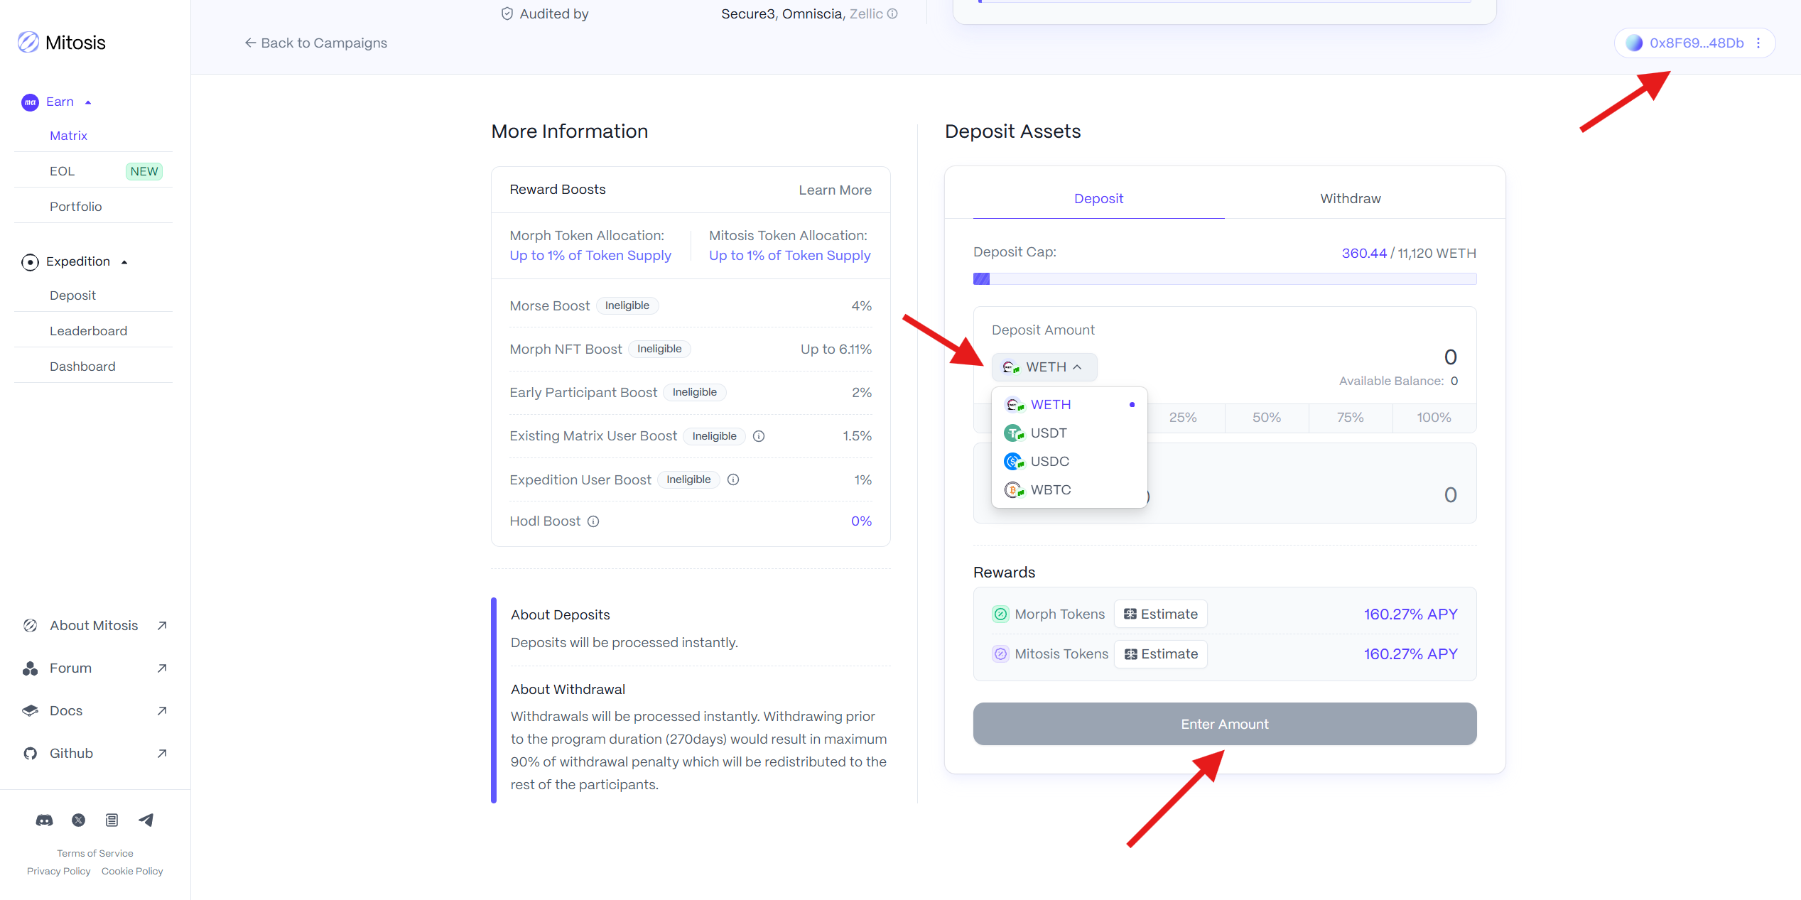Click the Available Balance value
The height and width of the screenshot is (900, 1801).
pyautogui.click(x=1454, y=381)
